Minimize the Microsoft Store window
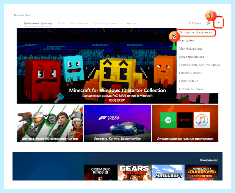Image resolution: width=235 pixels, height=193 pixels. coord(200,15)
